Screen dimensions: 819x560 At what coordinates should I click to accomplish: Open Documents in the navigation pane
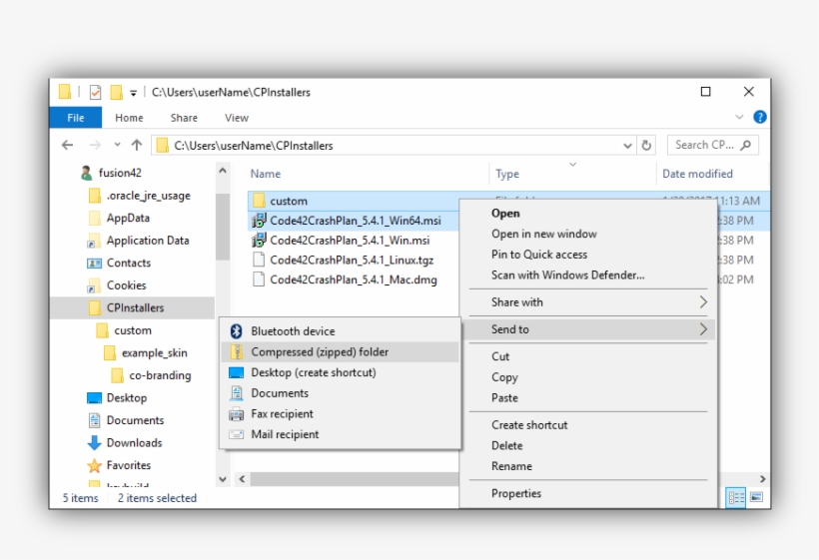pos(135,420)
